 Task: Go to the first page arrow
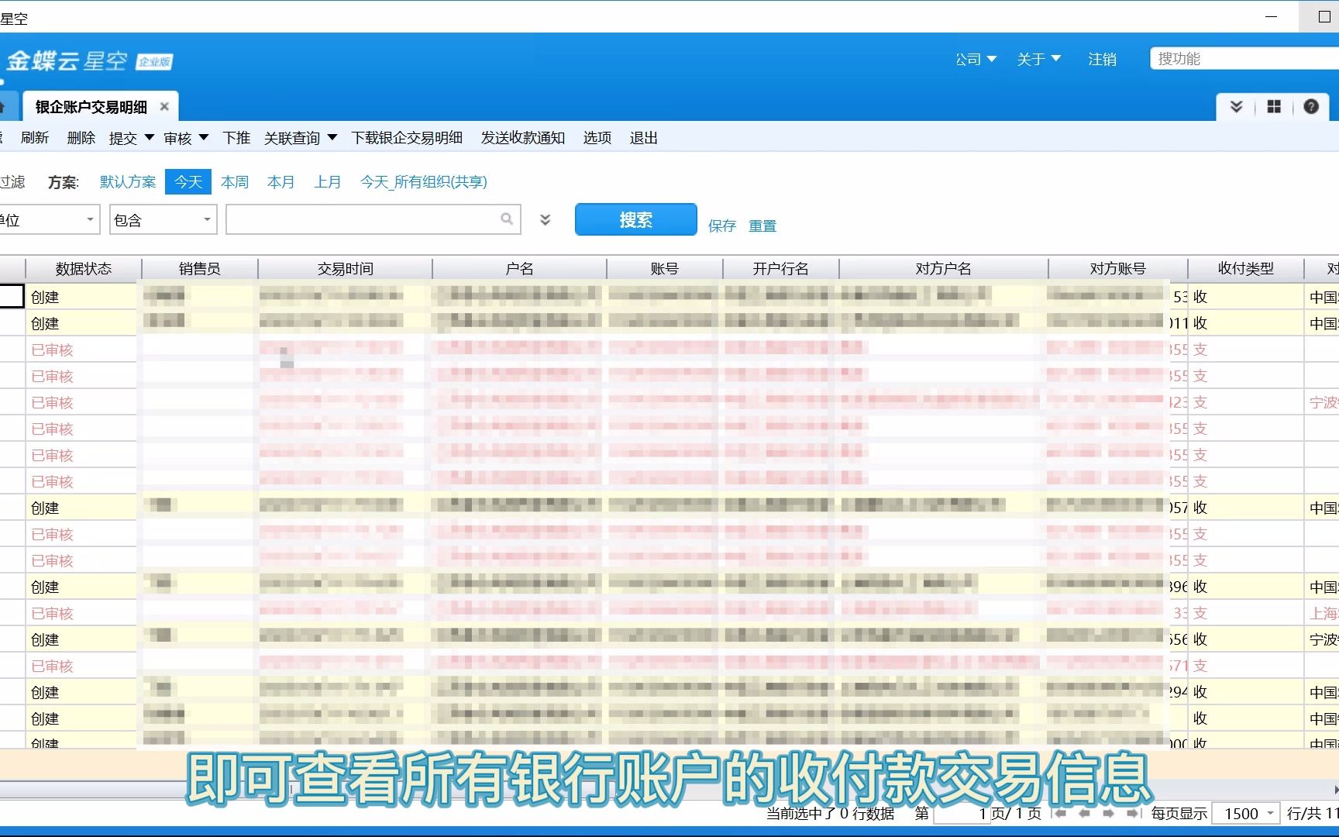click(x=1061, y=814)
